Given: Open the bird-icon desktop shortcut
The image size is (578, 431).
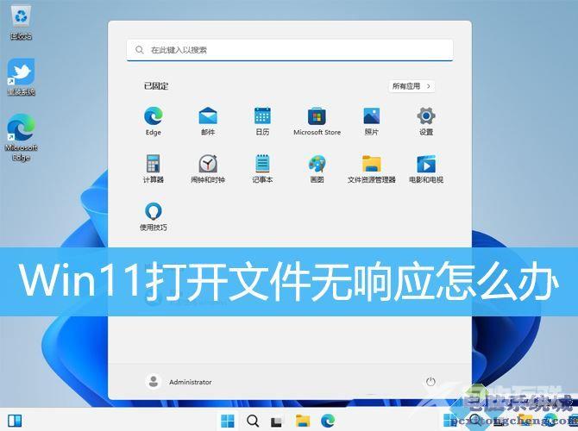Looking at the screenshot, I should (21, 77).
